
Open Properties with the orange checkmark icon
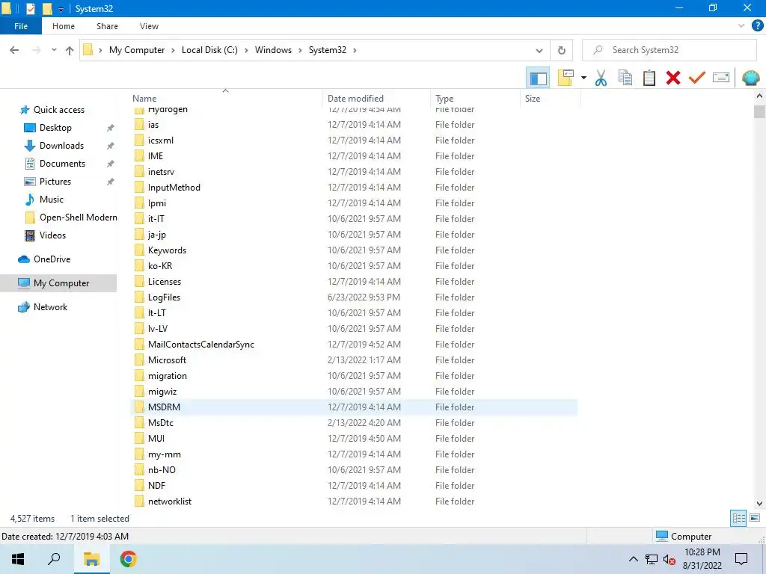point(696,78)
